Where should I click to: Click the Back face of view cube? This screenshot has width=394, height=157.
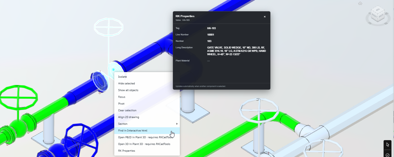pos(381,16)
